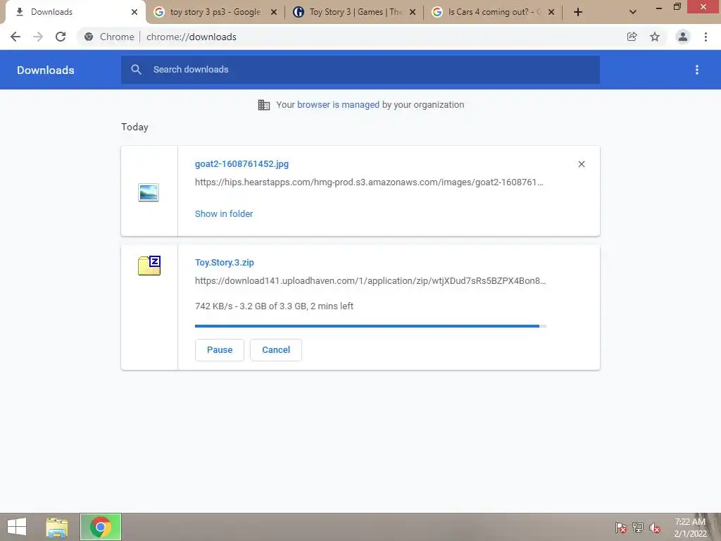Go back using the browser back arrow
This screenshot has height=541, width=721.
[15, 37]
